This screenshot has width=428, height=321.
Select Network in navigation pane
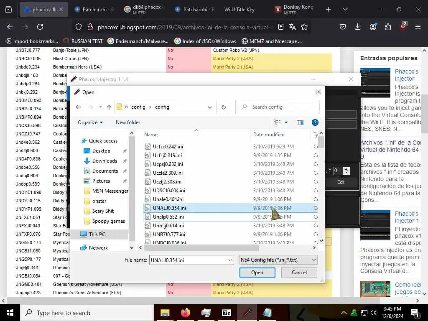[98, 248]
